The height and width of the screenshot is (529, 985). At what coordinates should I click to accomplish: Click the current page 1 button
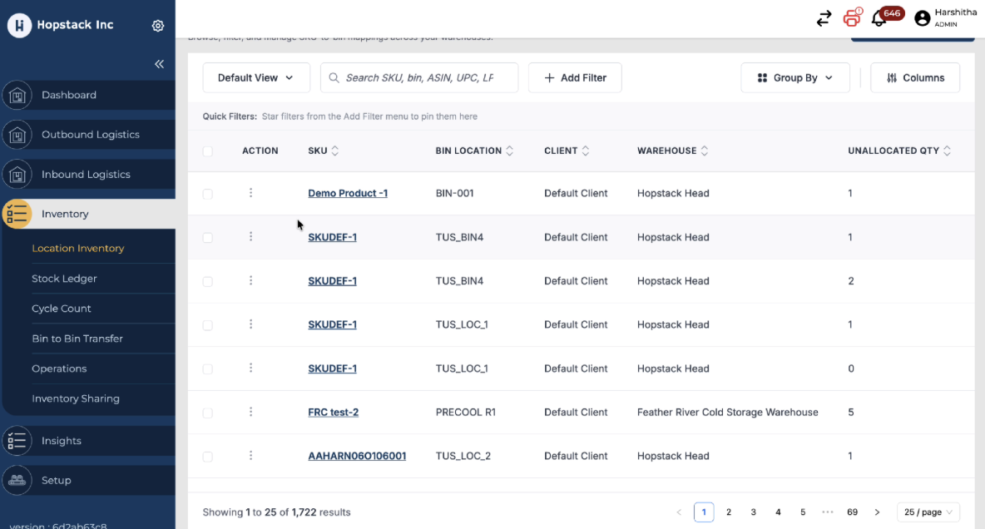[x=704, y=512]
